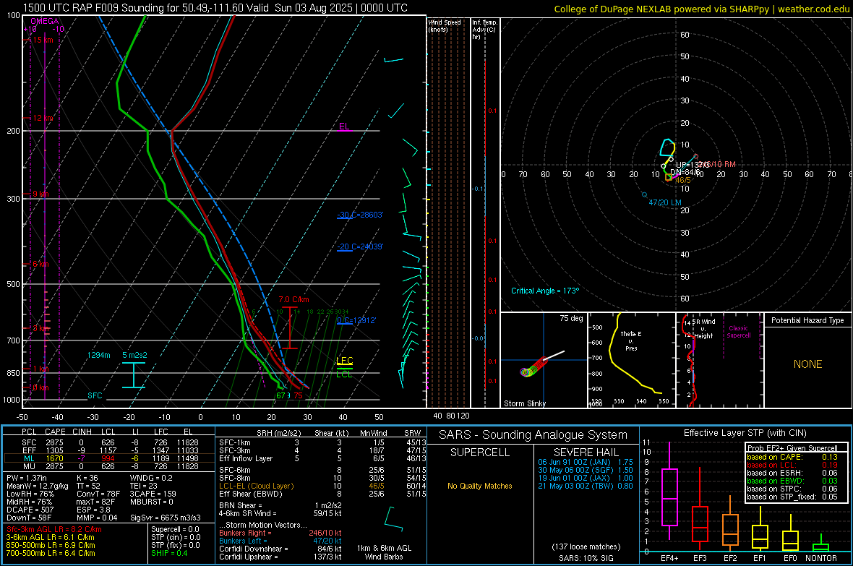
Task: Click the orange "46/5" hodograph label
Action: tap(682, 180)
